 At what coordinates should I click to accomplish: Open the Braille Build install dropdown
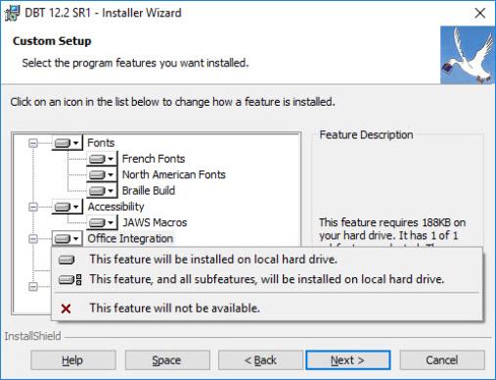102,191
